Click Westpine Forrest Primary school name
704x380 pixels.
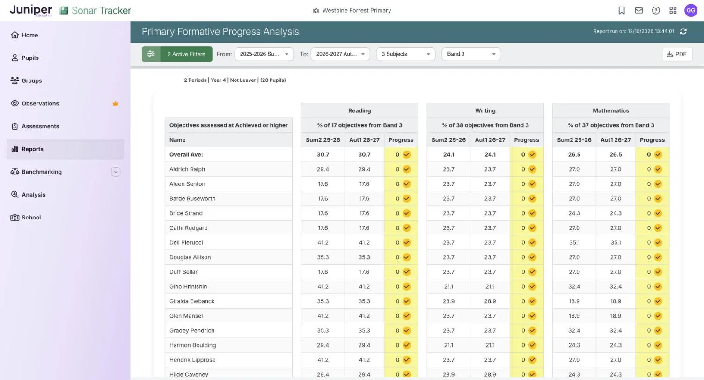click(357, 10)
